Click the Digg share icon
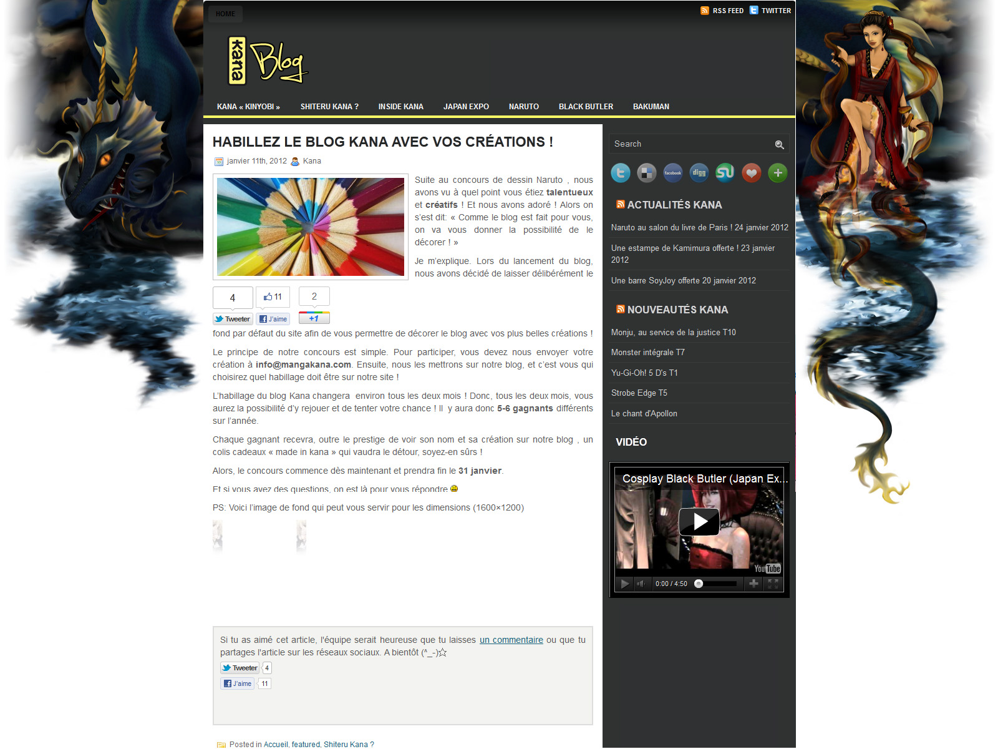Viewport: 998px width, 749px height. (699, 173)
